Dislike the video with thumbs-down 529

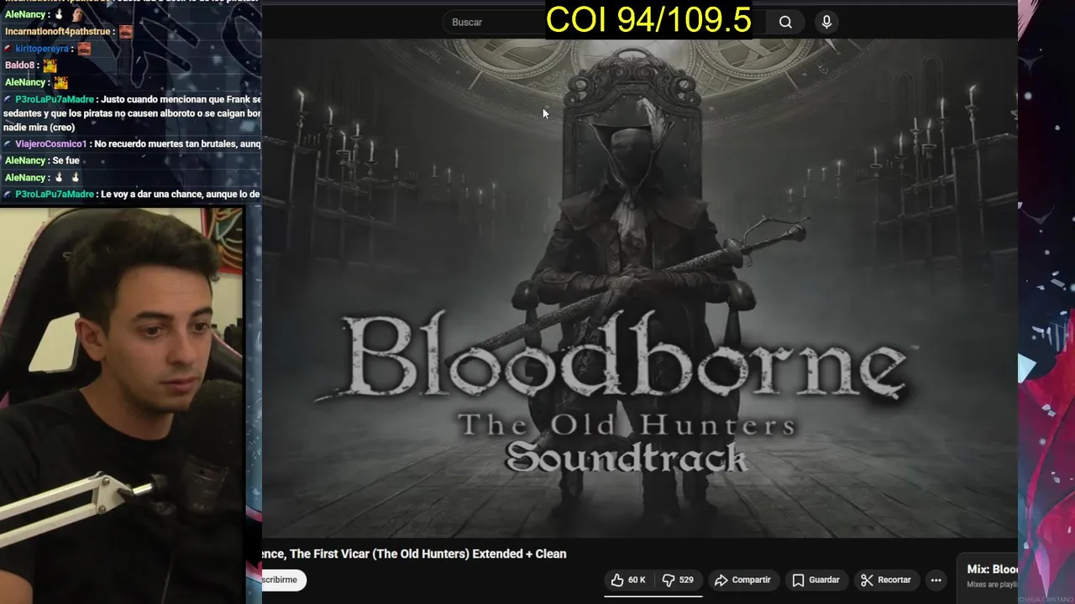coord(678,580)
